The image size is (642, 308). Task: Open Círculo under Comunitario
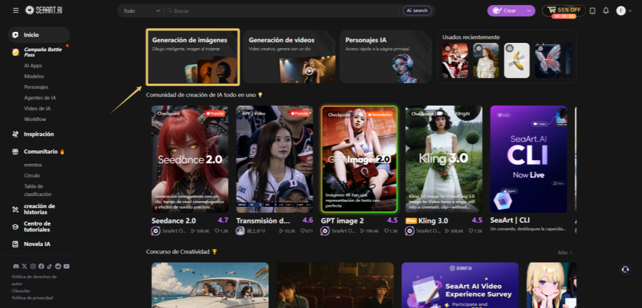[32, 175]
